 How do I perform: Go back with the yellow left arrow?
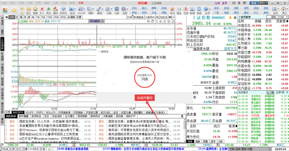[x=14, y=10]
